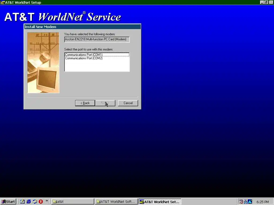Click the AT&T WorldNet Set... taskbar button
This screenshot has width=274, height=205.
coord(160,202)
